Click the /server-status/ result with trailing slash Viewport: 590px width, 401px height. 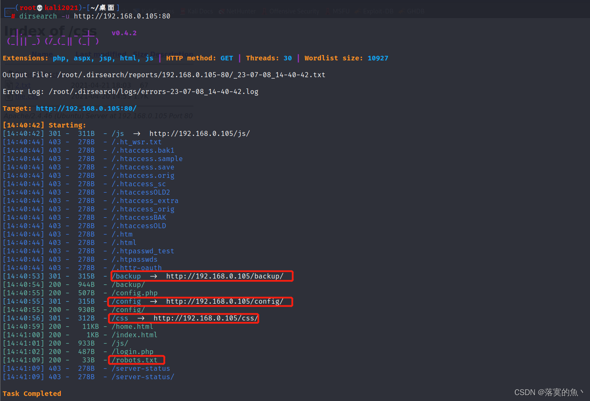point(143,377)
